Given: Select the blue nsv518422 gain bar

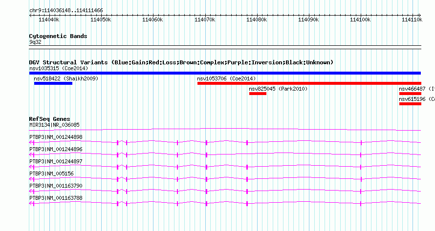Looking at the screenshot, I should pos(53,83).
